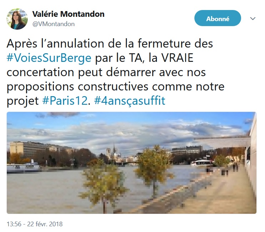Image resolution: width=265 pixels, height=232 pixels.
Task: View the timestamp 13:56 - 22 févr. 2018
Action: tap(35, 224)
